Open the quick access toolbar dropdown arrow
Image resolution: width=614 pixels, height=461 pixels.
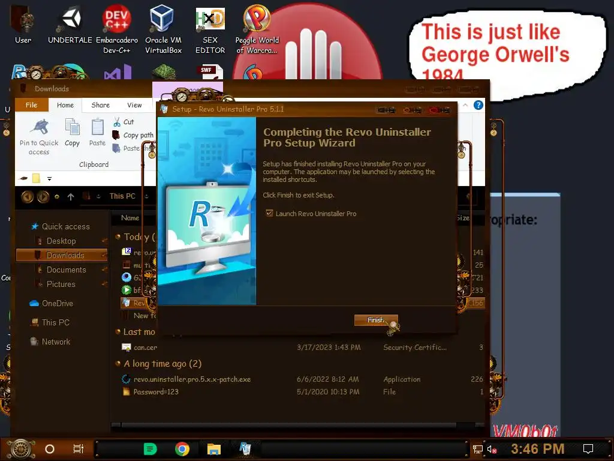49,179
